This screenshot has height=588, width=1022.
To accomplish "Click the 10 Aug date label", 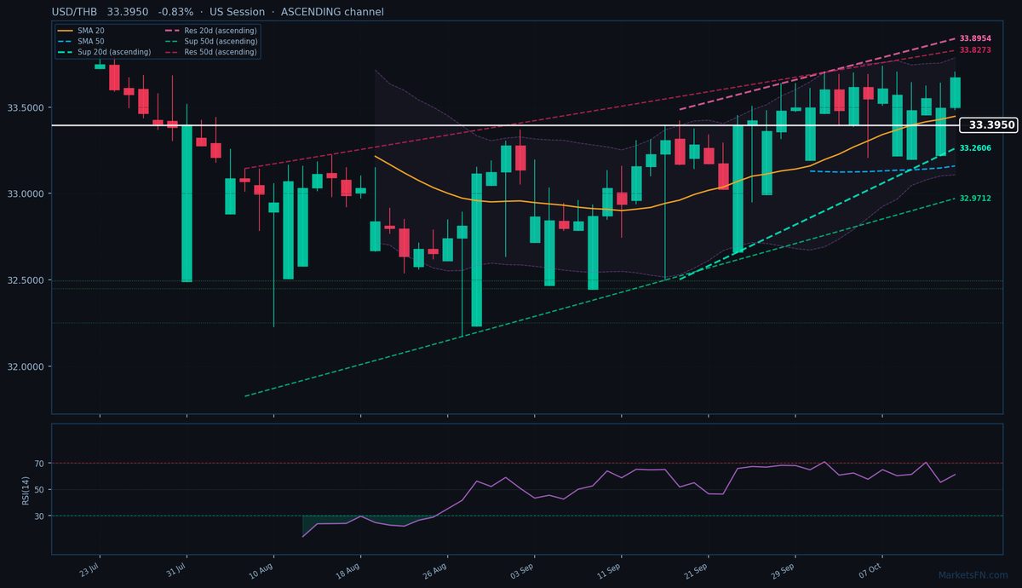I will 261,568.
